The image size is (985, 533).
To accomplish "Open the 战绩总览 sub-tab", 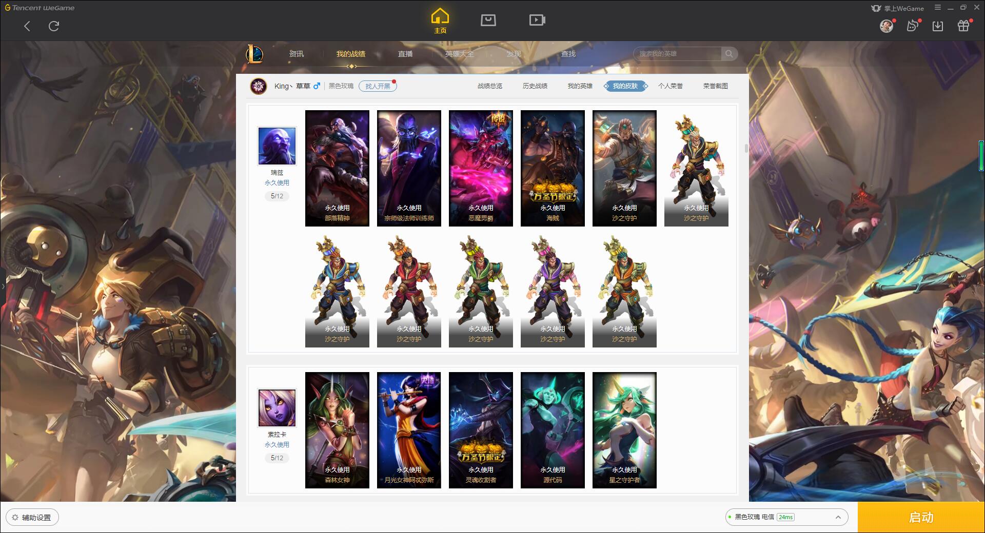I will (x=490, y=86).
